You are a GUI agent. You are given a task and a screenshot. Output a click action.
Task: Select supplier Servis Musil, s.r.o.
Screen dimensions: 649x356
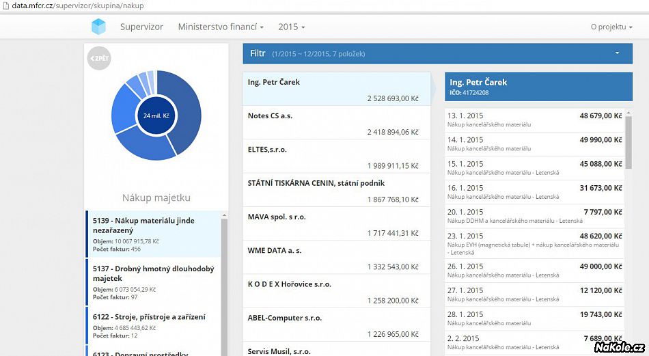[337, 349]
